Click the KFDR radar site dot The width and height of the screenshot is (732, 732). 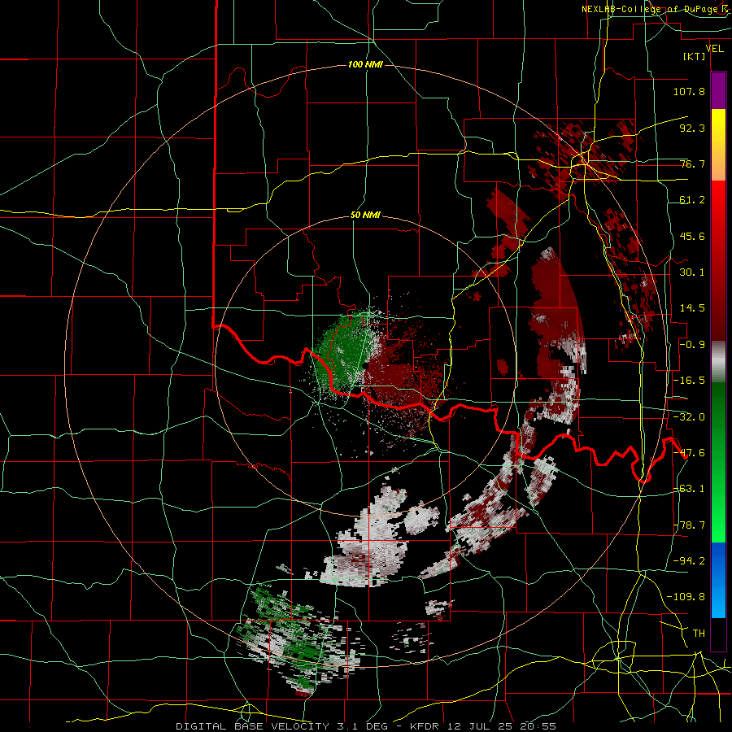click(x=364, y=365)
